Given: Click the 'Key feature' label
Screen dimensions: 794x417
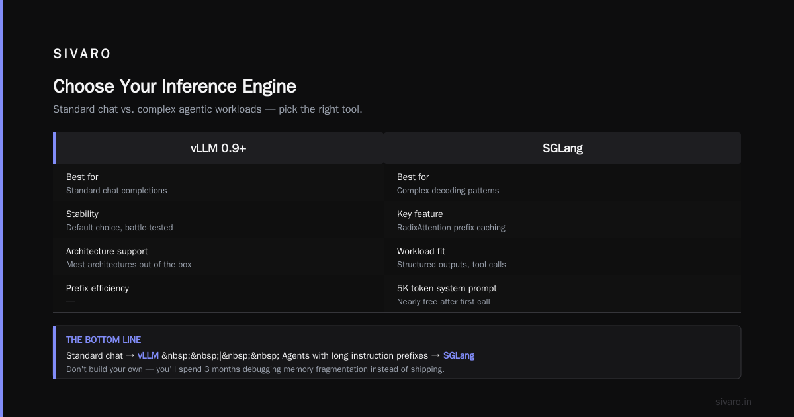Looking at the screenshot, I should click(420, 214).
